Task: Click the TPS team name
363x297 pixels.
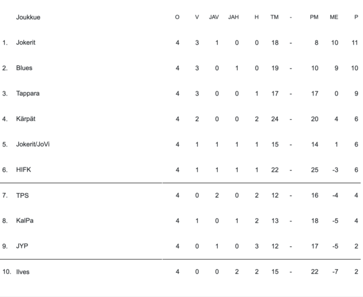Action: 22,195
